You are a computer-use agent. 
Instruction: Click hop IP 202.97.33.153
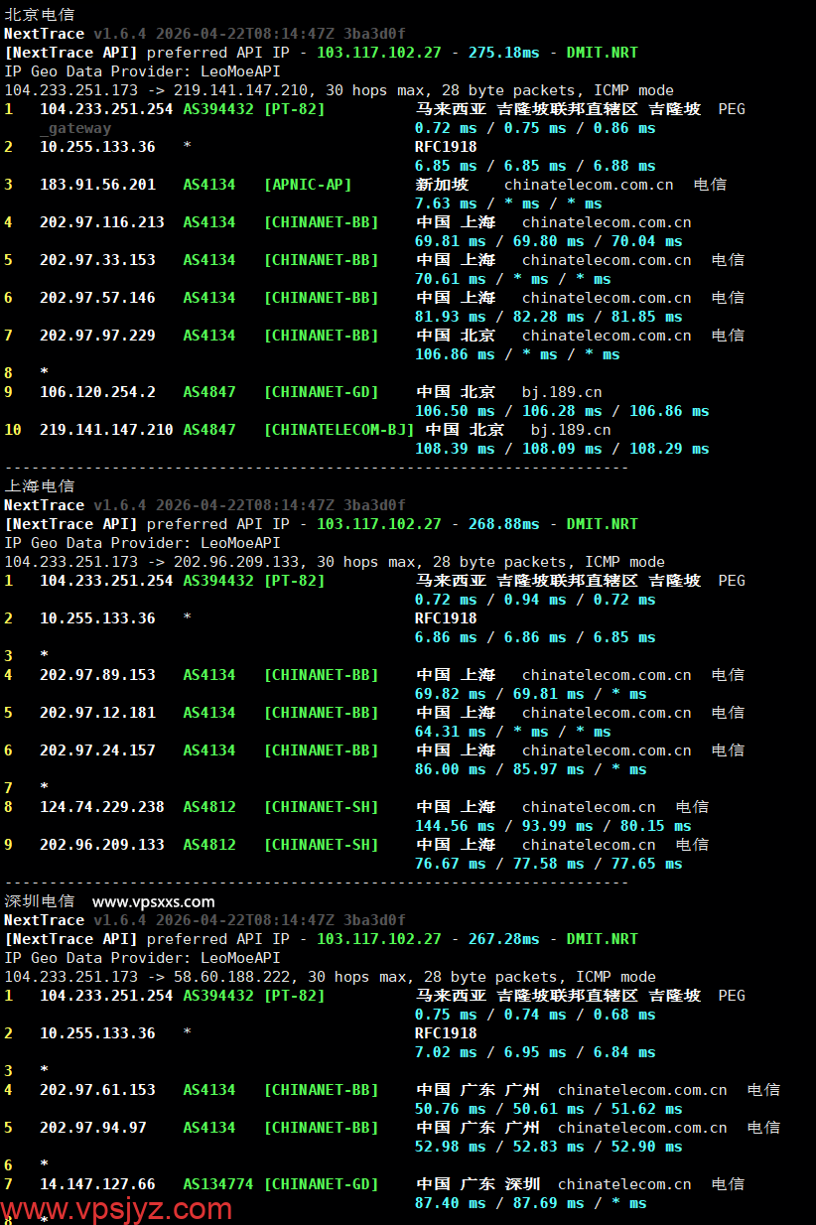(97, 260)
